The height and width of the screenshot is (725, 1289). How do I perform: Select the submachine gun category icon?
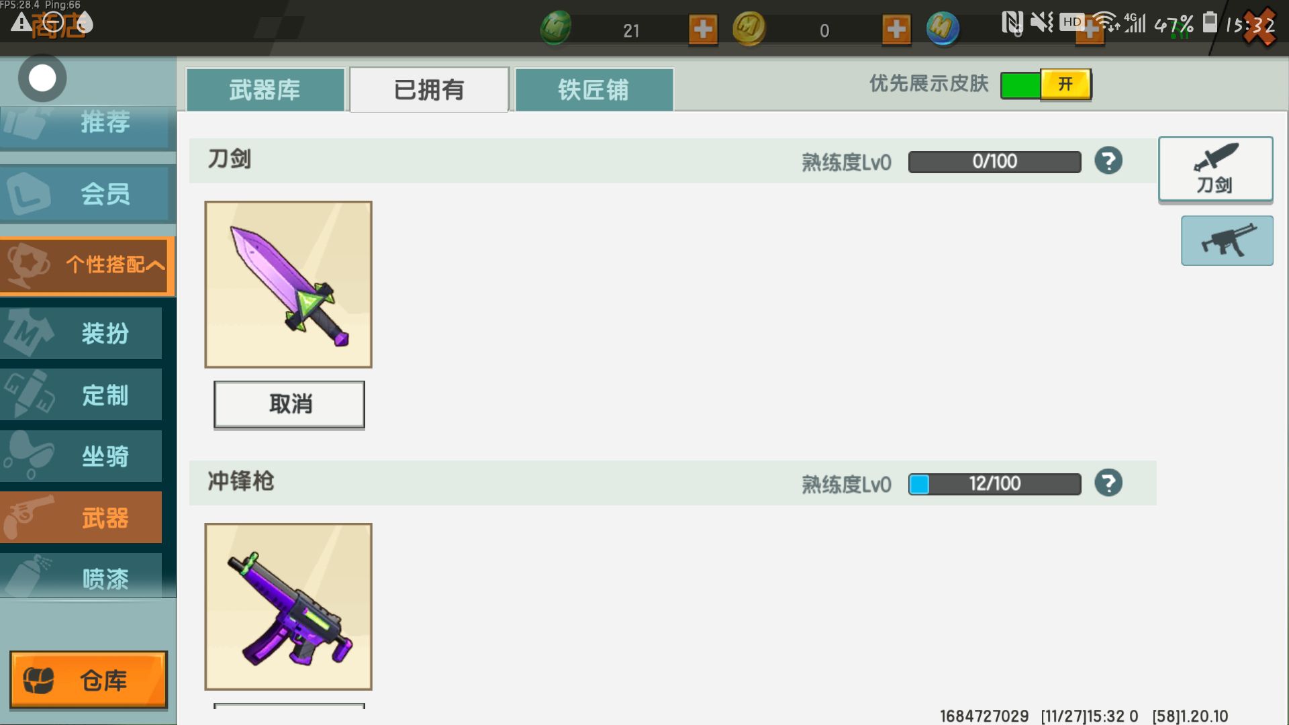pos(1227,240)
